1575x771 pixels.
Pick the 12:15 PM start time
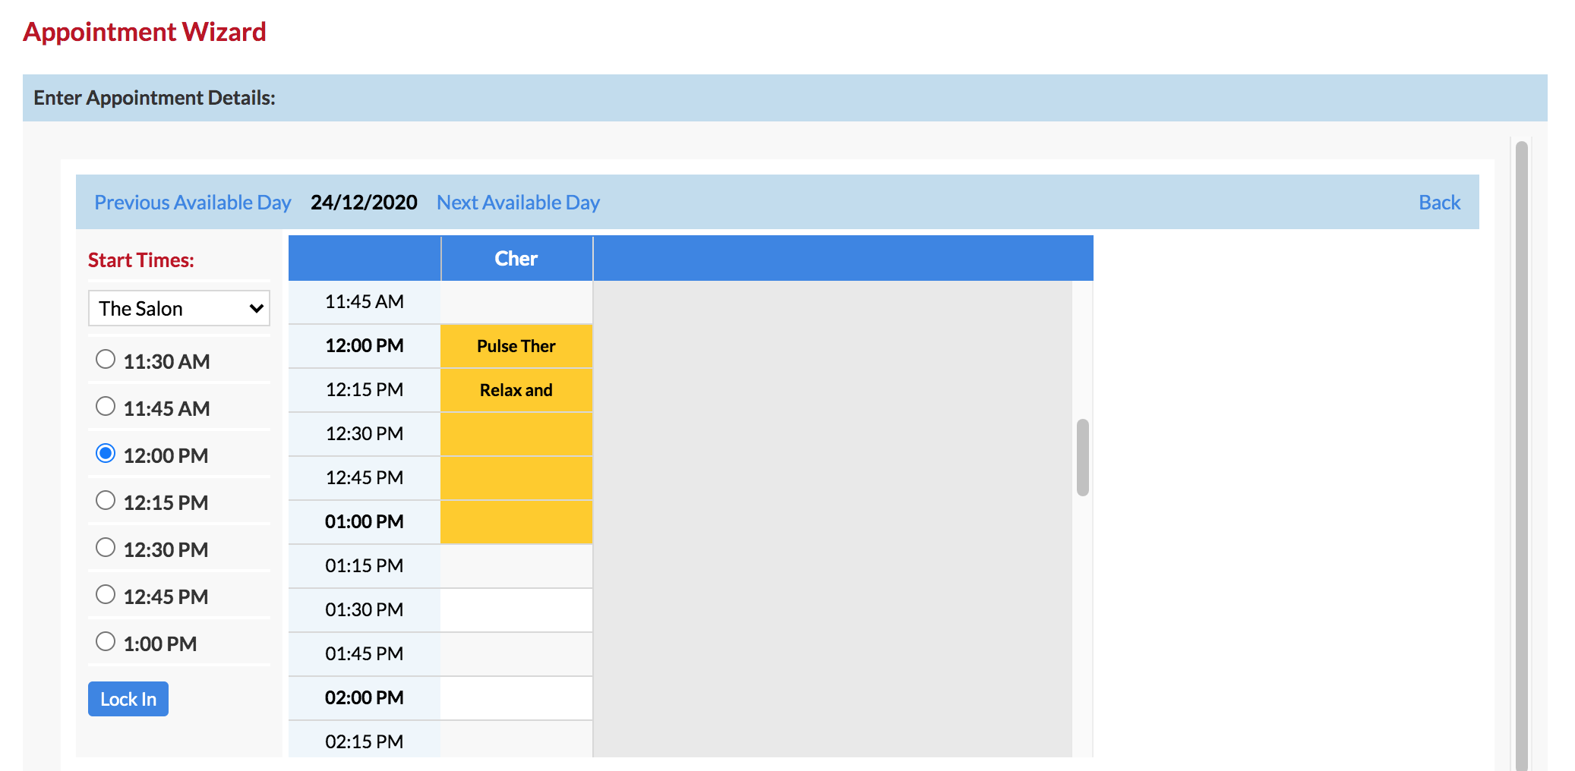click(106, 500)
